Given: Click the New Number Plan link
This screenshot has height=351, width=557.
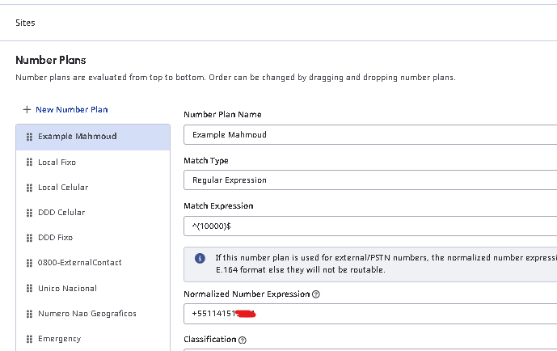Looking at the screenshot, I should (x=71, y=109).
